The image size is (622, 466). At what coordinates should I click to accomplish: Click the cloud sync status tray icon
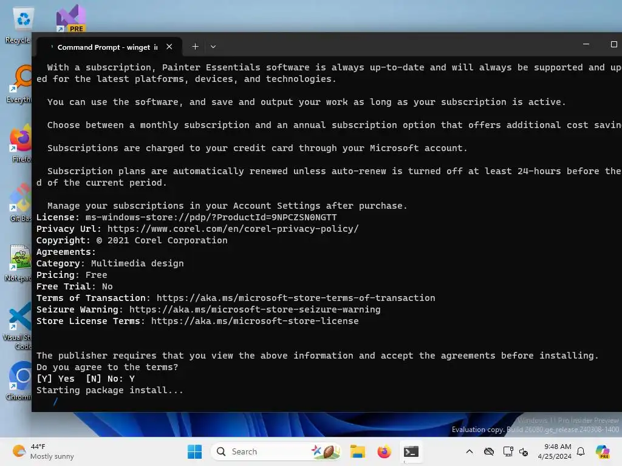point(489,451)
